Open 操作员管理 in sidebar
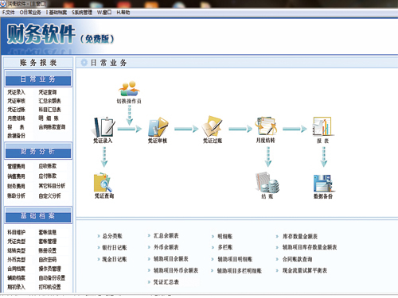 [x=49, y=269]
